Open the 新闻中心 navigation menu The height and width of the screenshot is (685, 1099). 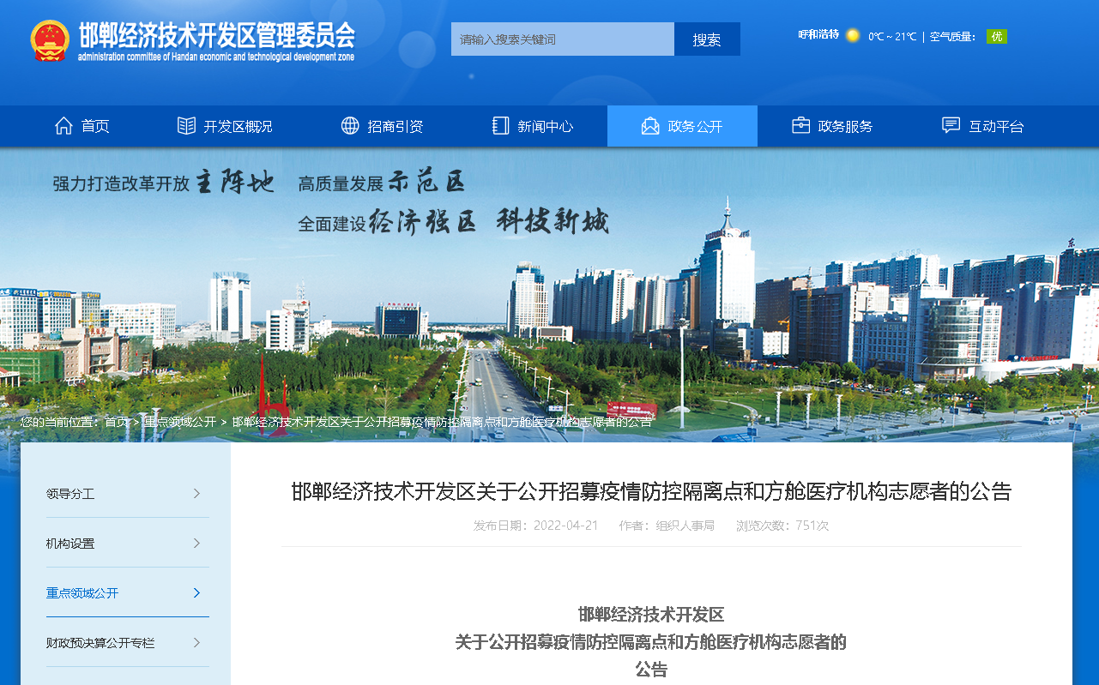pyautogui.click(x=545, y=127)
